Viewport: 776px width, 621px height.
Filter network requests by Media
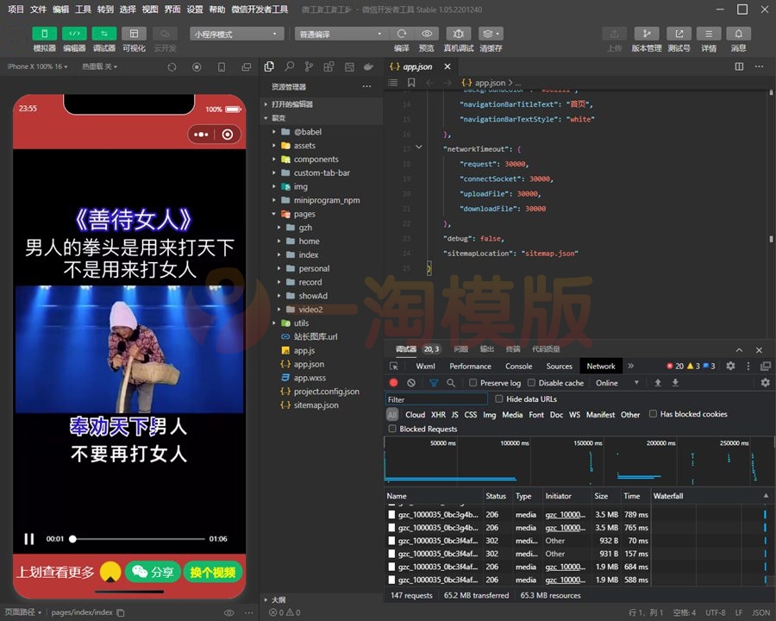[x=512, y=415]
